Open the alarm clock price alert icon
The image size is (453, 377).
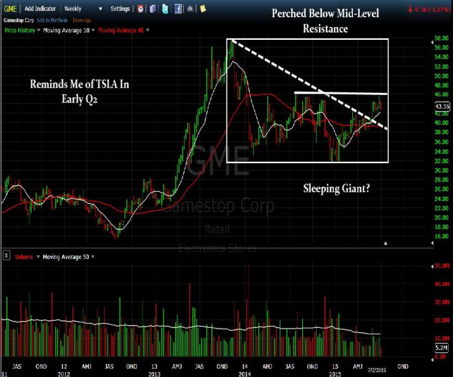click(x=140, y=9)
